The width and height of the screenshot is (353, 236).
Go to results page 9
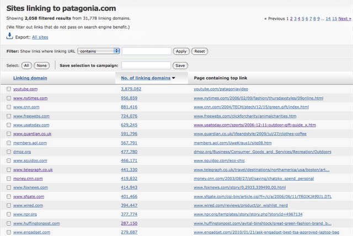coord(318,19)
